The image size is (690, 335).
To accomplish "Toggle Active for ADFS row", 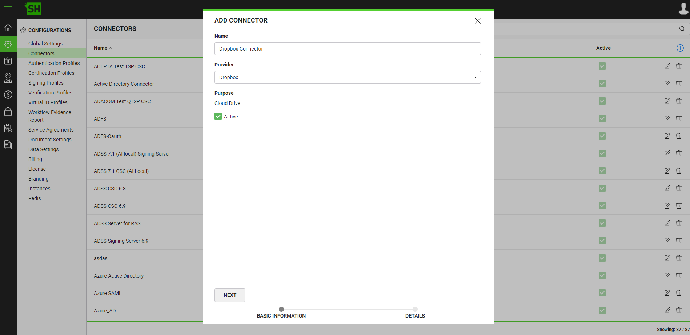I will [x=602, y=118].
